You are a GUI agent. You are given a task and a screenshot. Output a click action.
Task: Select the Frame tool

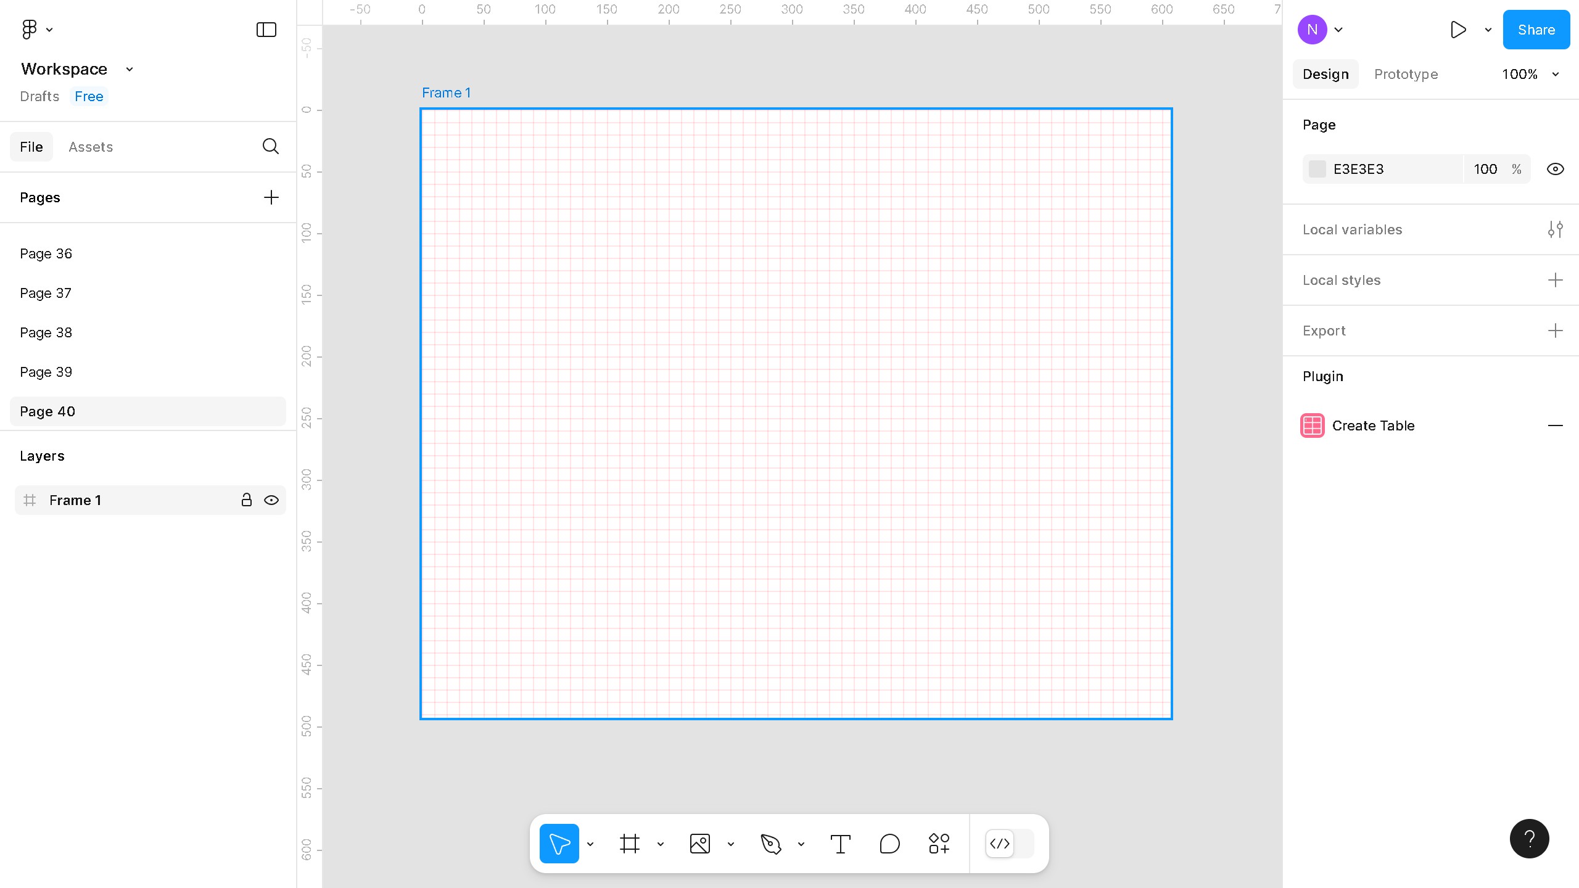tap(630, 843)
